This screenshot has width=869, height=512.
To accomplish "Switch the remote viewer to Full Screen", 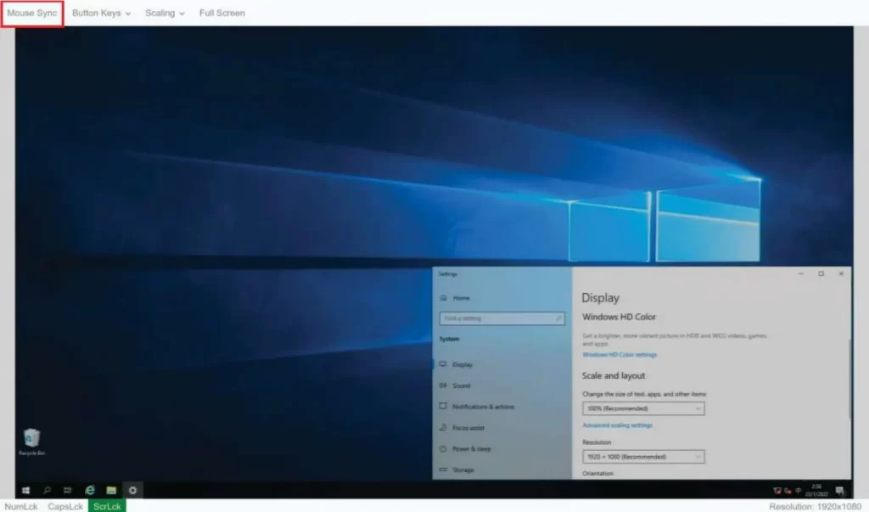I will (221, 13).
